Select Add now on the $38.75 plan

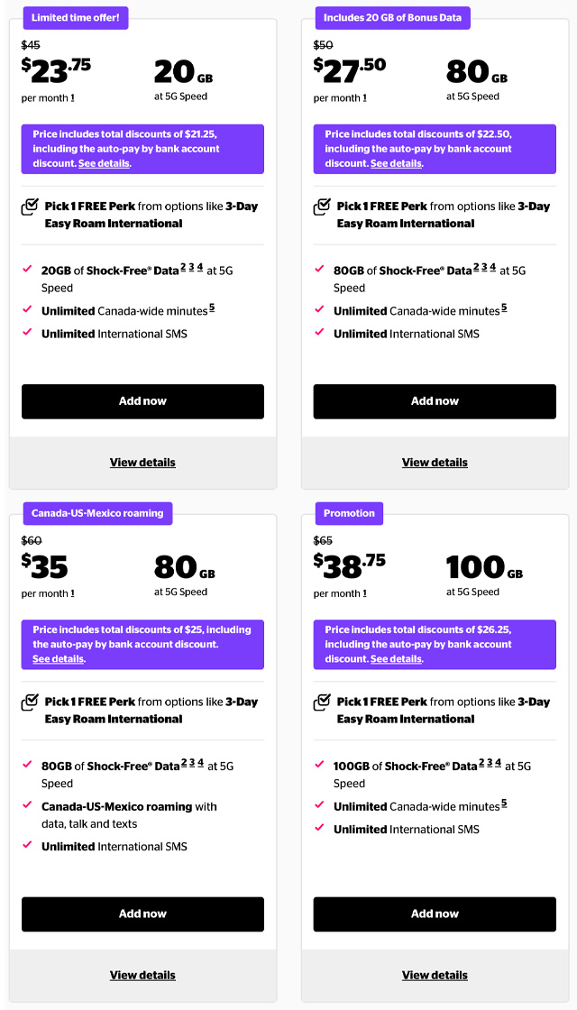435,914
